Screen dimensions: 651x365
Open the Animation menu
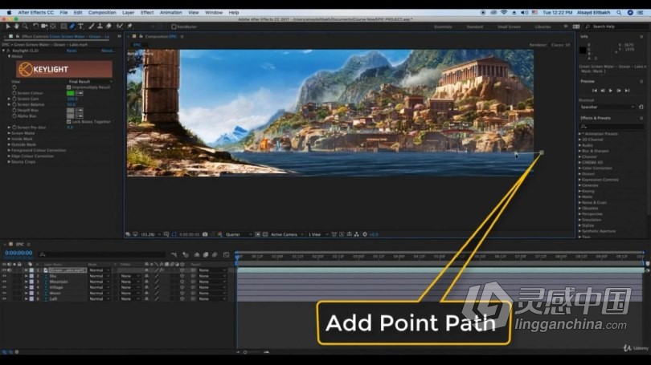pos(170,13)
